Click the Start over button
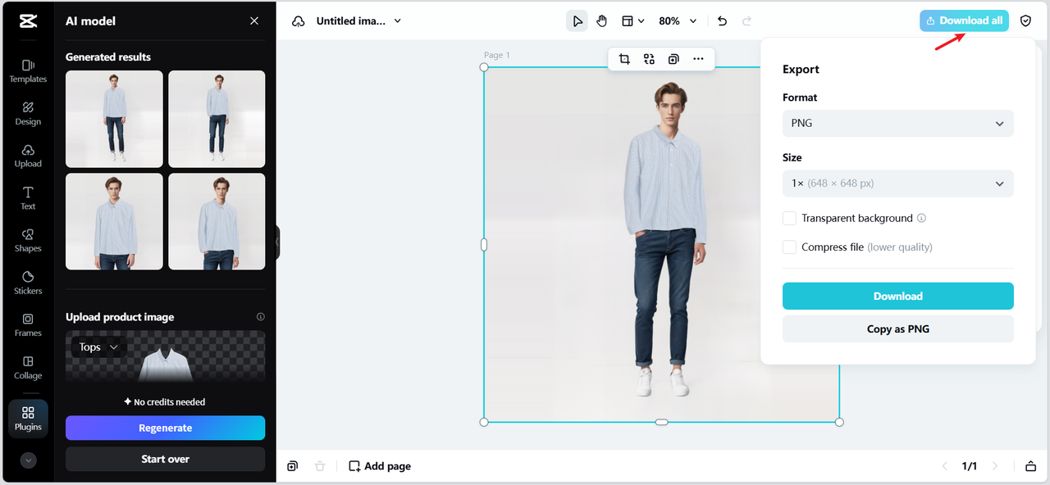1050x485 pixels. (x=165, y=459)
